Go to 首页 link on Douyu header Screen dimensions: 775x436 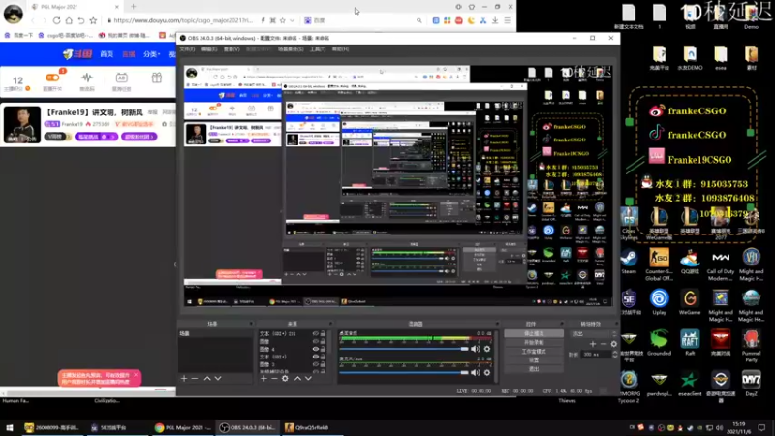point(107,54)
